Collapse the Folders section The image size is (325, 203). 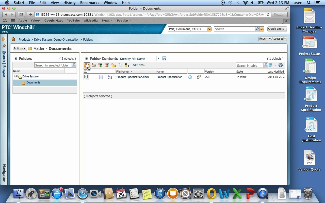point(16,59)
